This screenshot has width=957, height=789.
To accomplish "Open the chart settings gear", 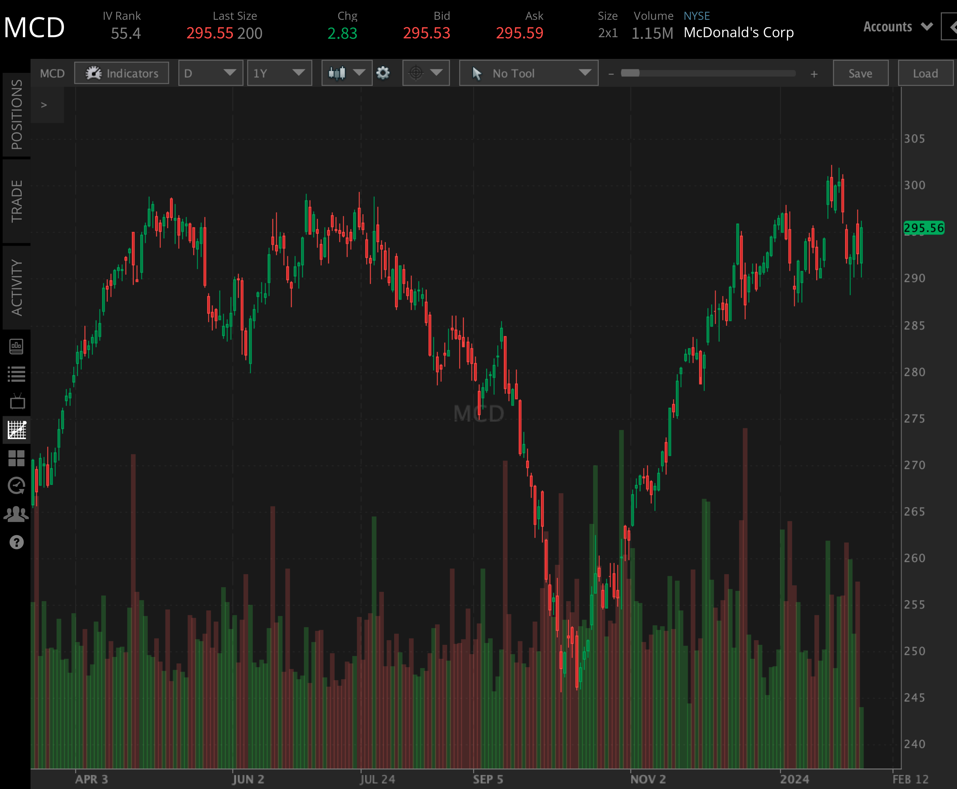I will pos(384,73).
